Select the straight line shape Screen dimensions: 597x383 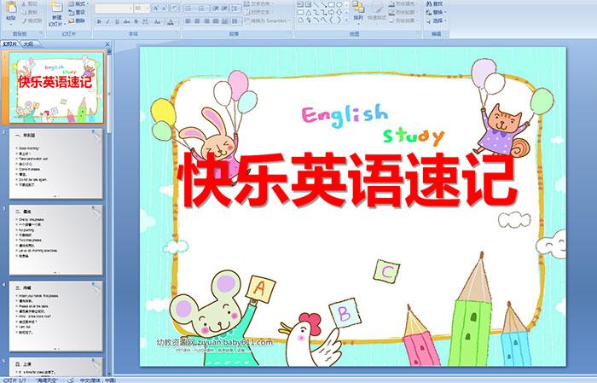(x=316, y=4)
